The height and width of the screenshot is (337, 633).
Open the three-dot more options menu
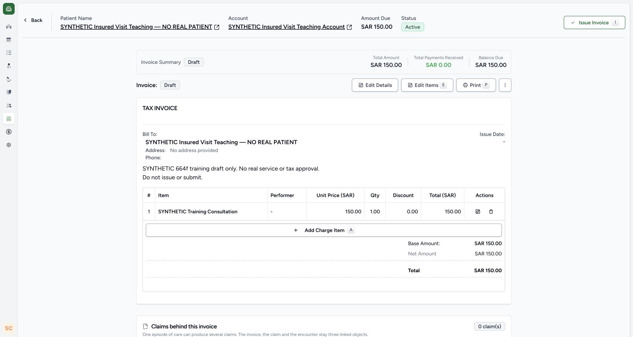pos(505,85)
